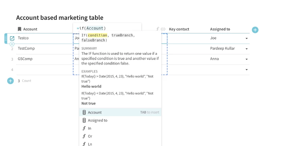Click the formula f icon in column header
The image size is (288, 146).
pyautogui.click(x=158, y=29)
